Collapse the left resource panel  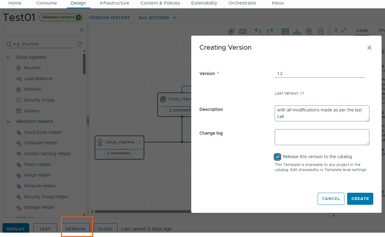pyautogui.click(x=81, y=30)
